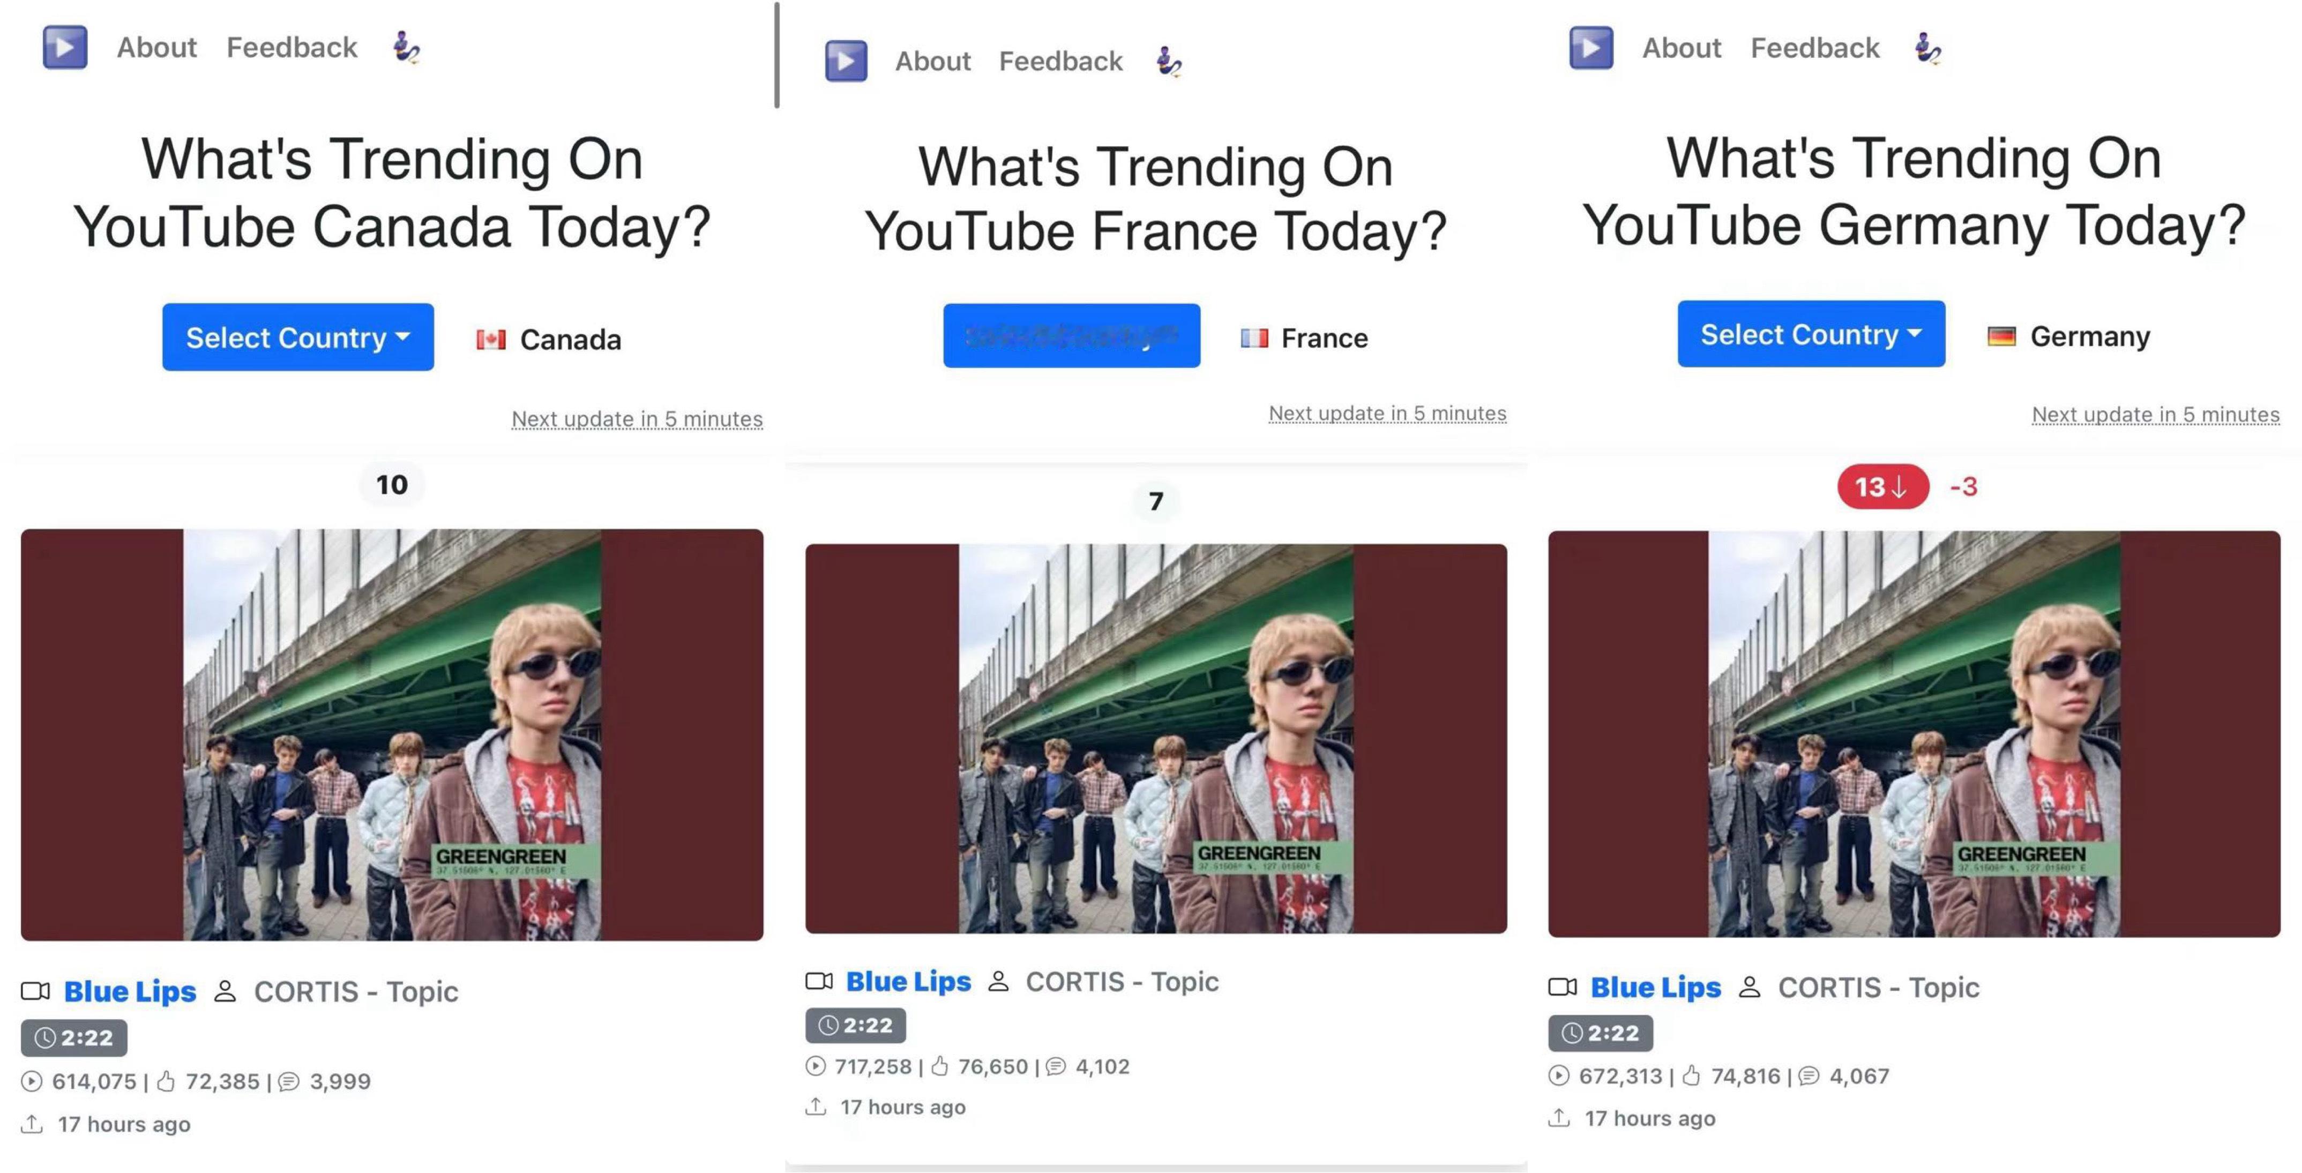
Task: Click the Canadian flag icon next to Canada
Action: coord(491,340)
